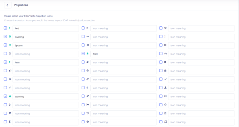Image resolution: width=239 pixels, height=127 pixels.
Task: Click the dollar sign icon
Action: (x=87, y=87)
